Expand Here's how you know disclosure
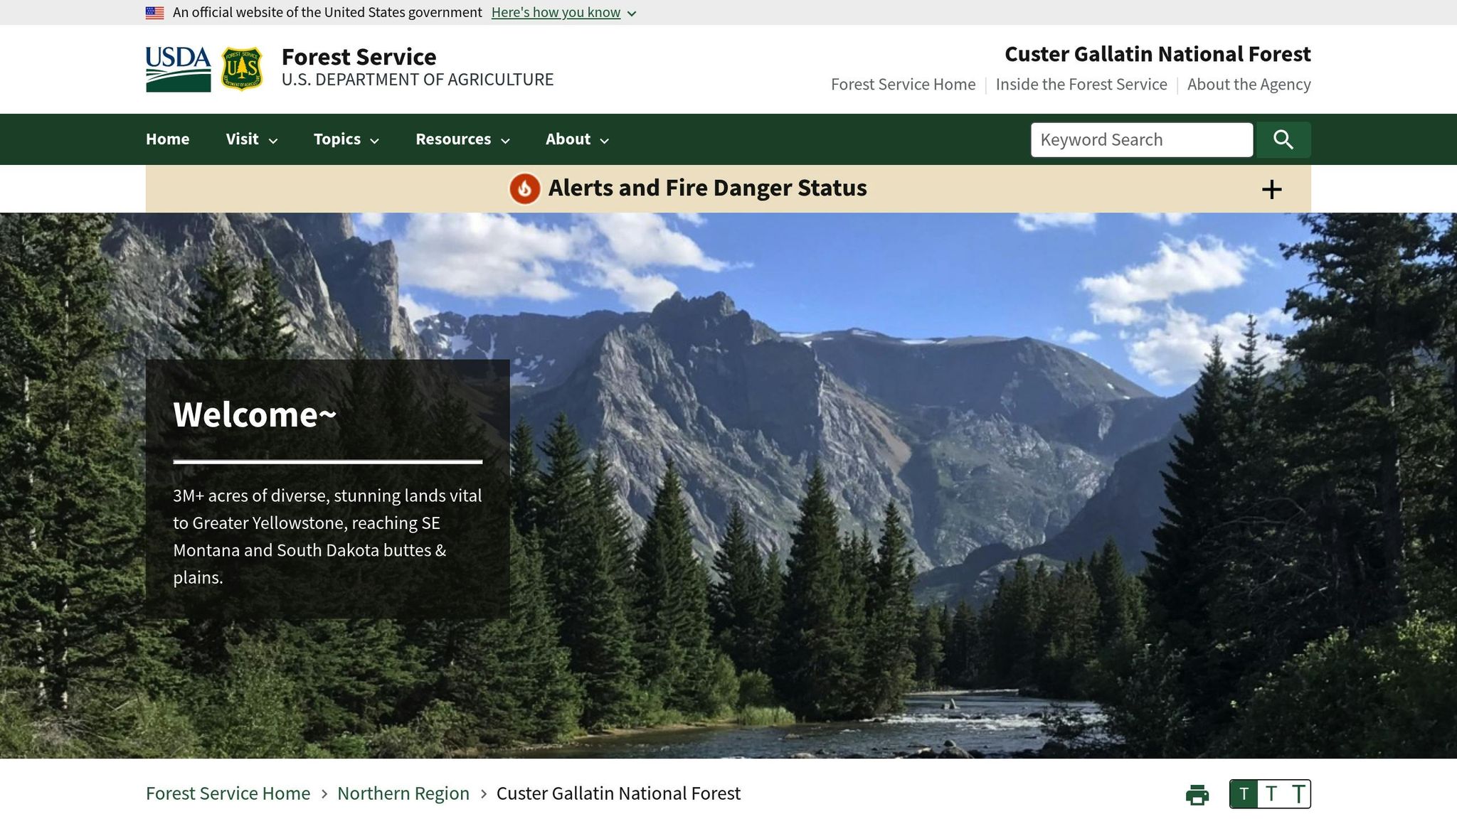This screenshot has width=1457, height=819. [563, 13]
